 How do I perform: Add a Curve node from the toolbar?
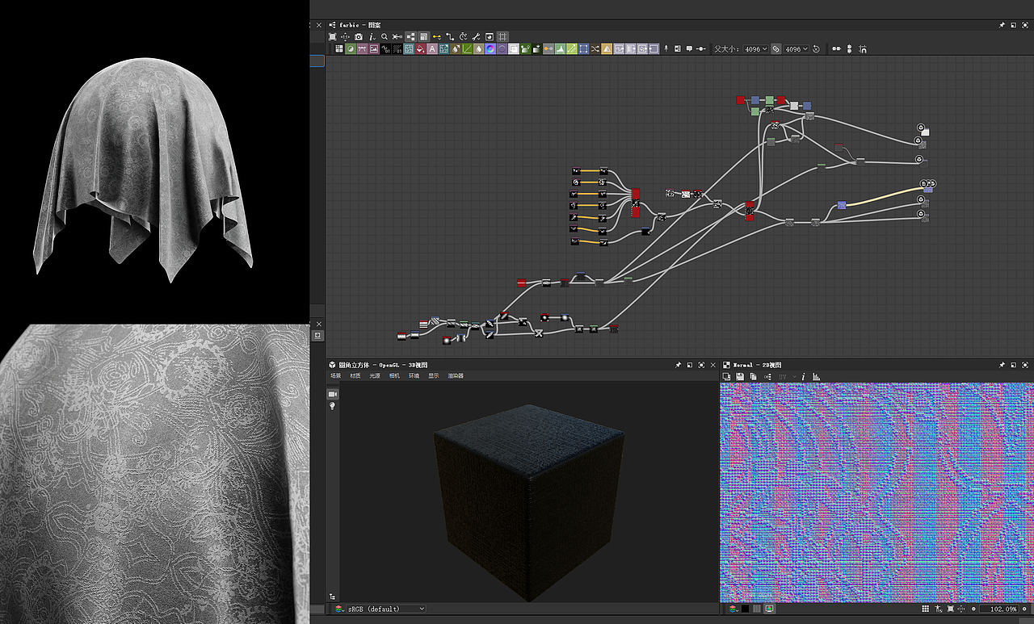point(467,49)
